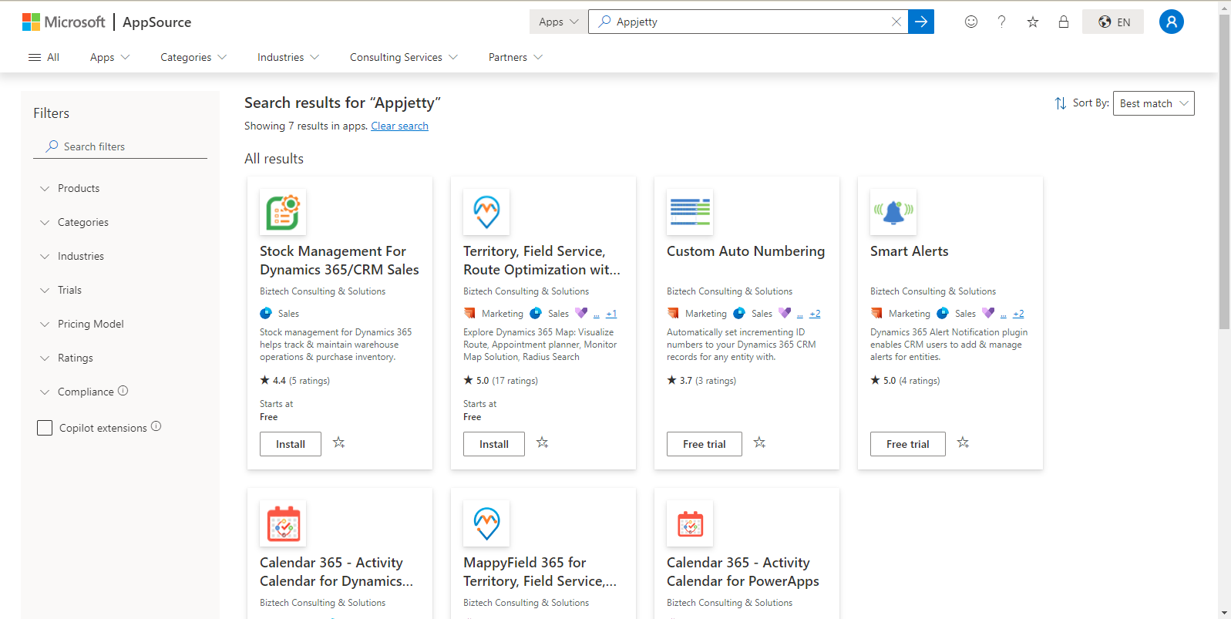Expand the Pricing Model filter
The height and width of the screenshot is (619, 1231).
click(82, 324)
